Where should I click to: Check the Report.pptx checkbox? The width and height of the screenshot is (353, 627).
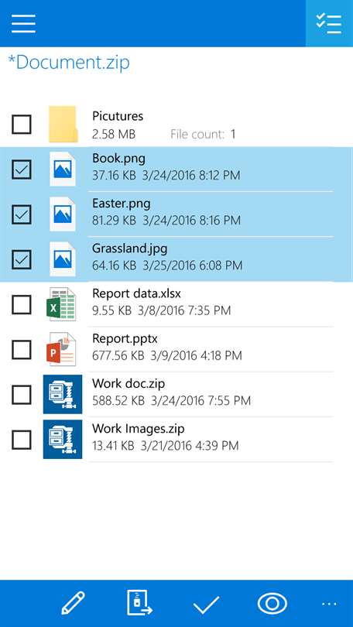click(x=21, y=350)
